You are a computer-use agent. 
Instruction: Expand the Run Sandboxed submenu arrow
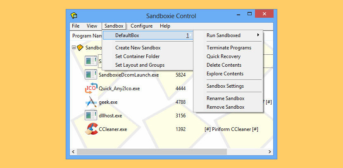[258, 35]
